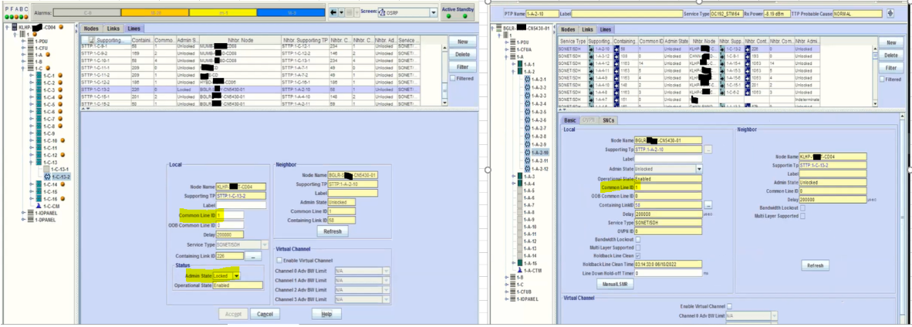
Task: Click the 1-IOPANEL icon in right tree
Action: (x=512, y=298)
